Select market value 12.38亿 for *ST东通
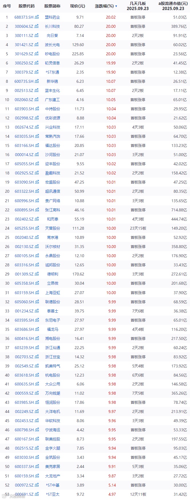This screenshot has height=500, width=190. point(180,72)
